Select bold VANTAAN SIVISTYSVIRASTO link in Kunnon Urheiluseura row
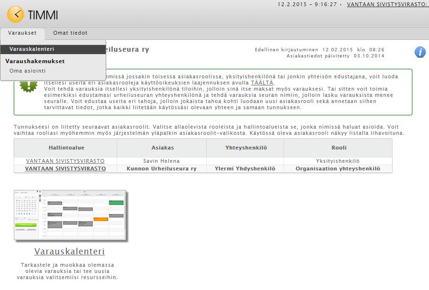Image resolution: width=429 pixels, height=290 pixels. point(65,168)
